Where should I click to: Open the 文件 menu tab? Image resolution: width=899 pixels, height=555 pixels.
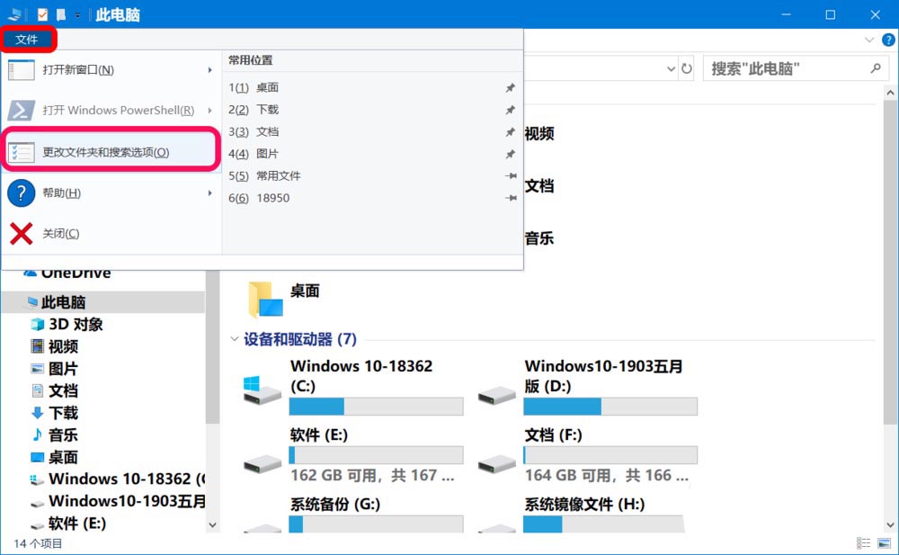tap(27, 40)
